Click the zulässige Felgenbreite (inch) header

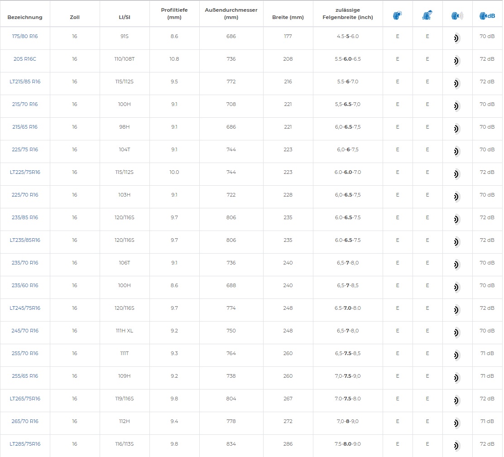click(x=348, y=14)
